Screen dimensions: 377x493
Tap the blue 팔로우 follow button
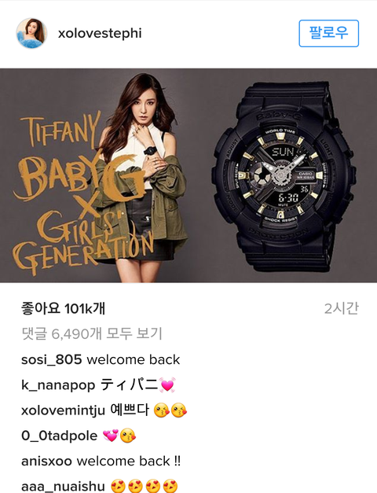[328, 33]
